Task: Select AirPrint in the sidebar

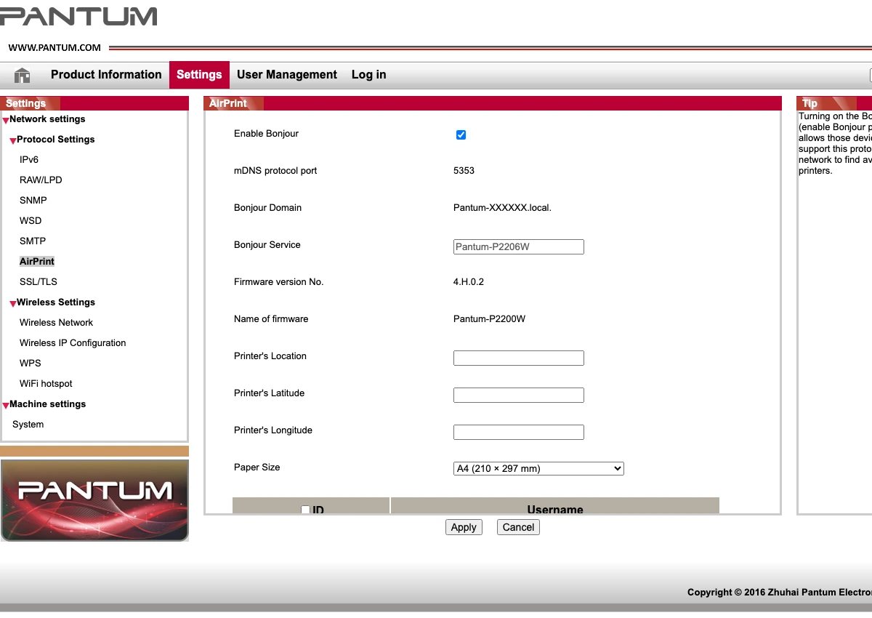Action: click(x=37, y=261)
